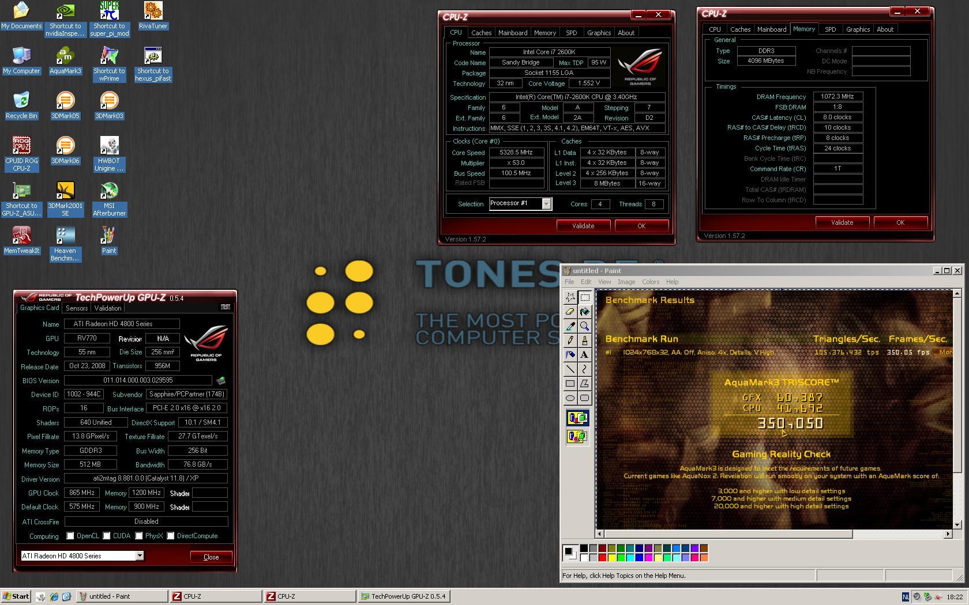969x605 pixels.
Task: Click the clock in system tray
Action: pyautogui.click(x=954, y=597)
